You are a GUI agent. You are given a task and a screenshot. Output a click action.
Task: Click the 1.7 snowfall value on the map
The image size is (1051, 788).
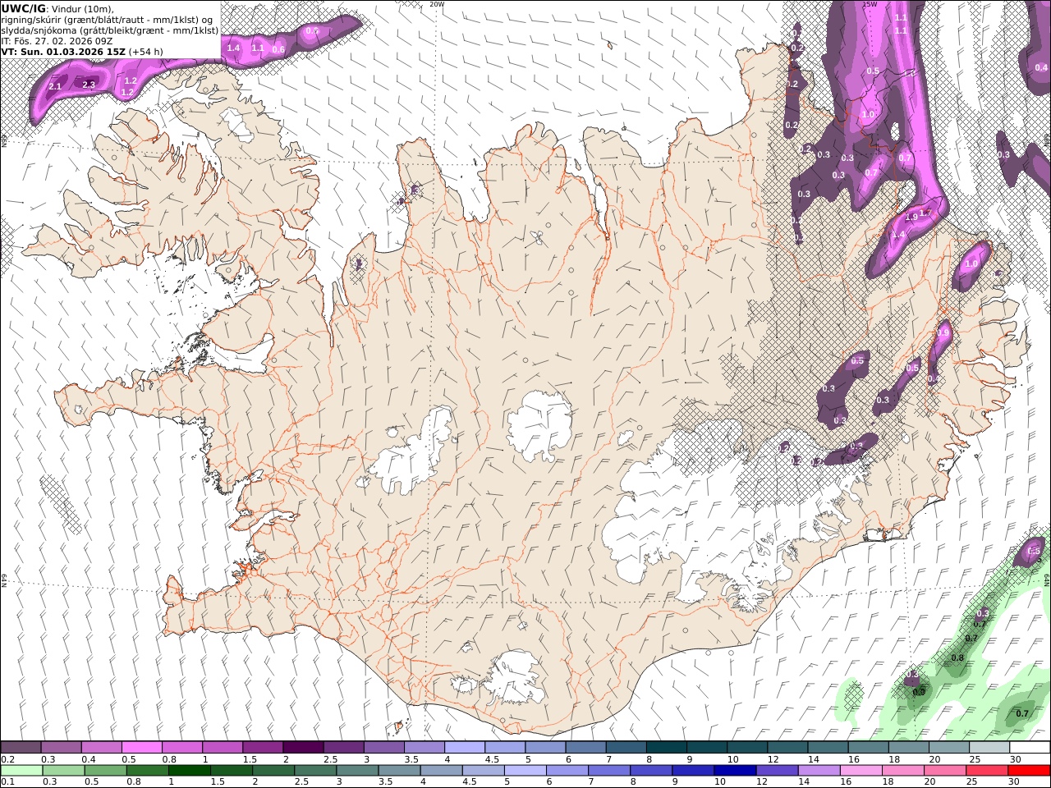click(x=925, y=213)
